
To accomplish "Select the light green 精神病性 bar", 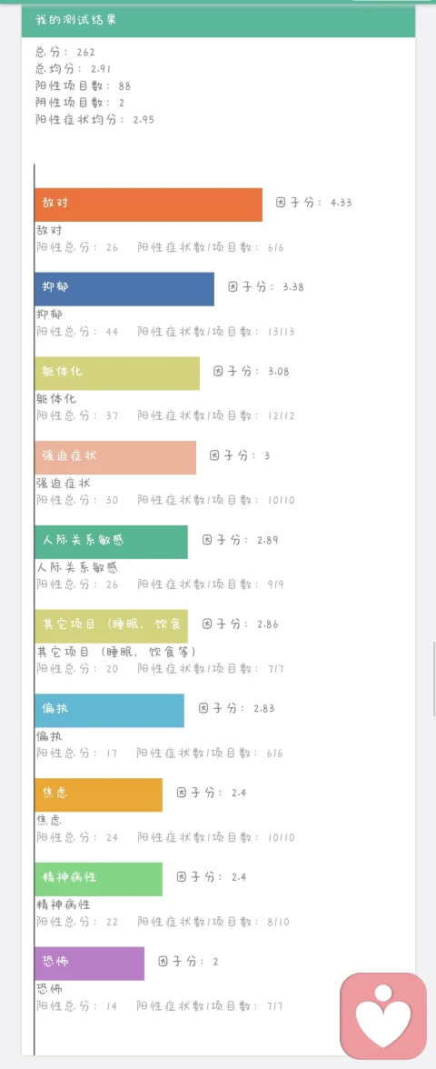I will [x=99, y=879].
